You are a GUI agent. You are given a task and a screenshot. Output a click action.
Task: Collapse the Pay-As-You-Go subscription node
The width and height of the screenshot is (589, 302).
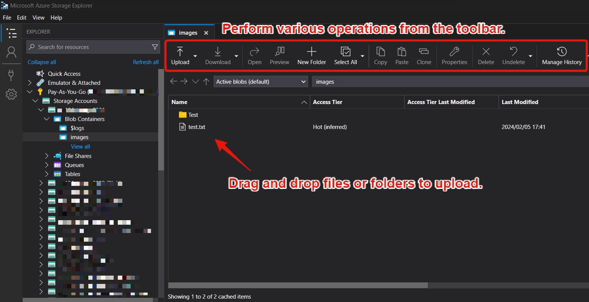30,92
